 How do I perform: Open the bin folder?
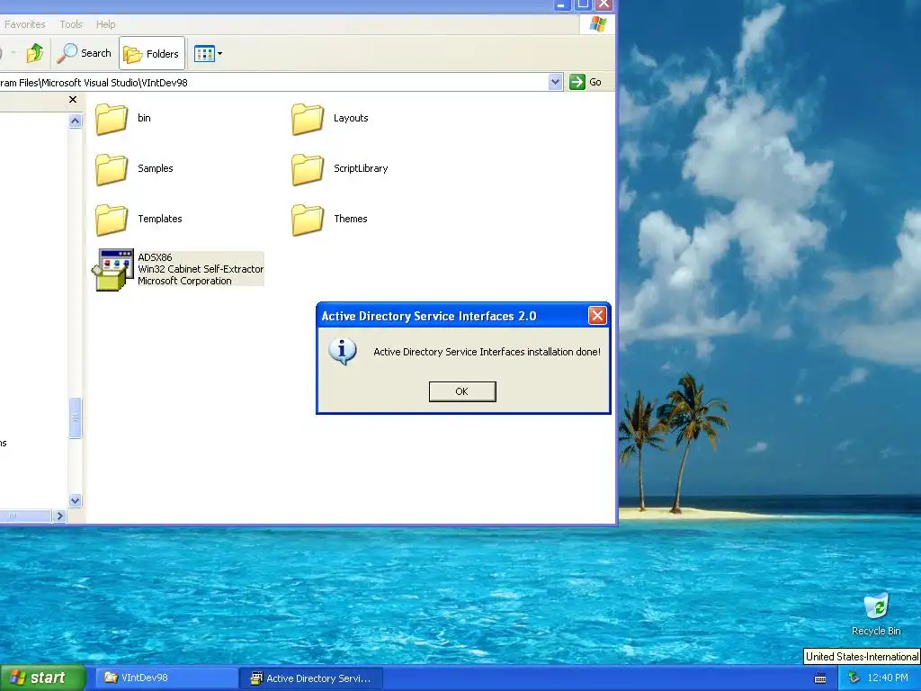pos(111,120)
